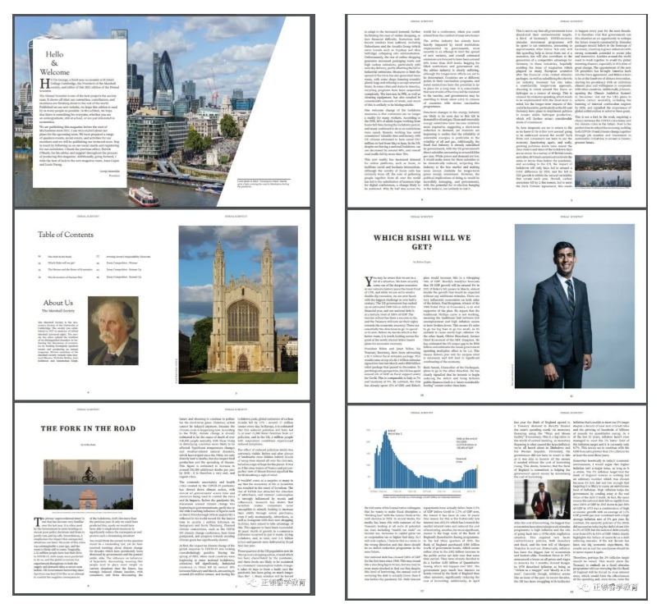Click the India Gate blue-sky photo
This screenshot has height=608, width=661.
pos(88,497)
